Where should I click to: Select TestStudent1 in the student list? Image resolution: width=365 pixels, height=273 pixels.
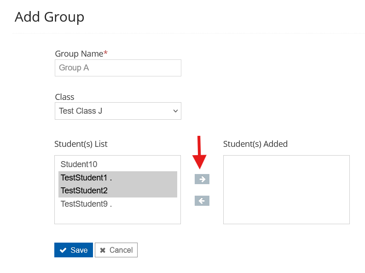tap(86, 178)
